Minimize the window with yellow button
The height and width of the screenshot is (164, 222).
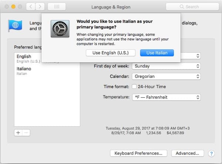(12, 7)
